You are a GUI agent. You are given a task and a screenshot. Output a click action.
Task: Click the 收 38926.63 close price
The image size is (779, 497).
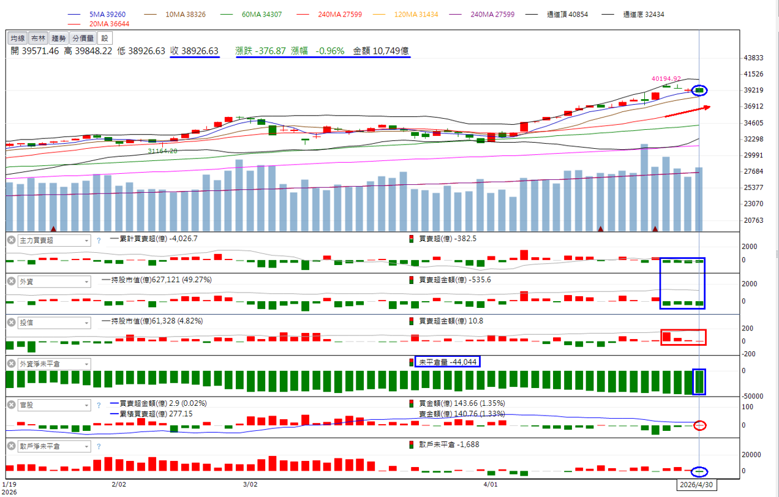(x=194, y=51)
